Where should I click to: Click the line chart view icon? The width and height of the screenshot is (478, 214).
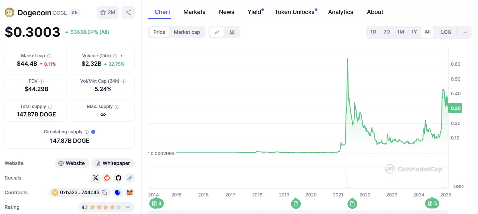(x=217, y=32)
